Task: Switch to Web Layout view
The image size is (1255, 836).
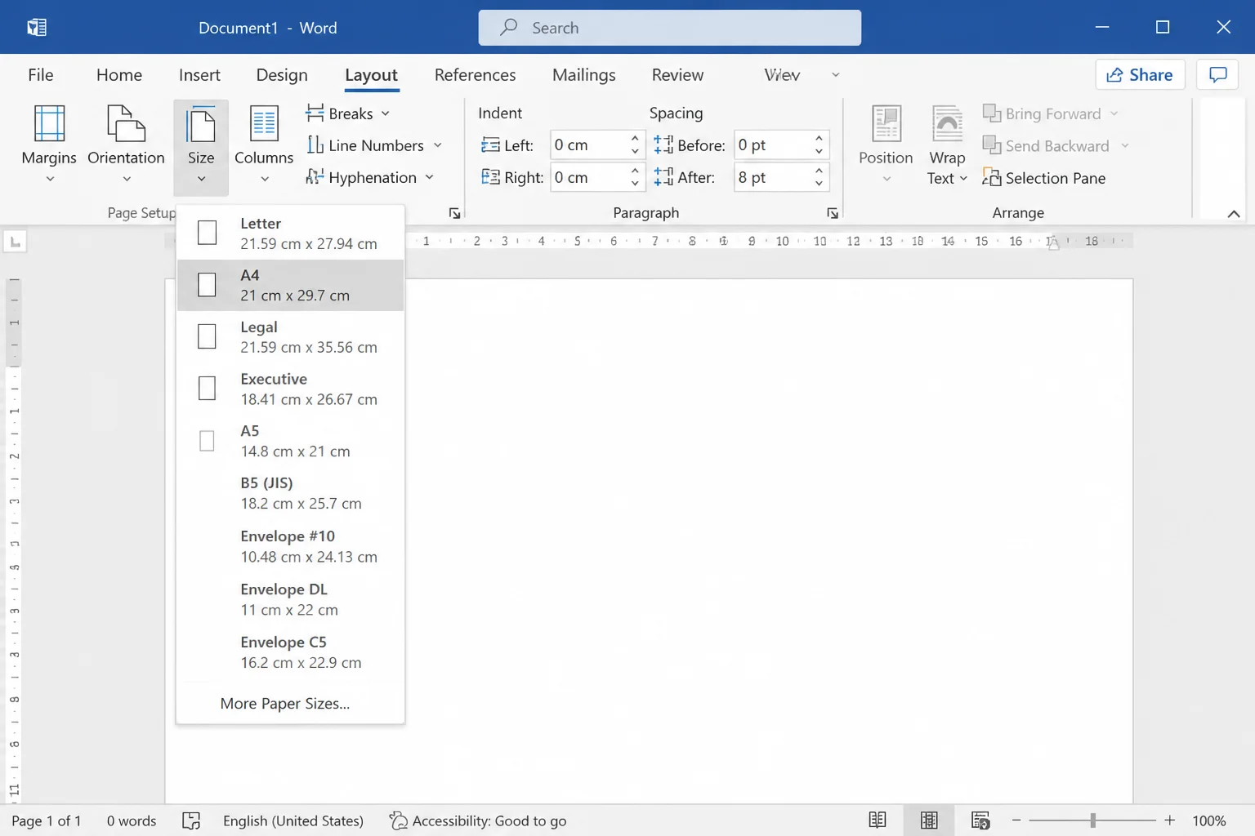Action: [x=980, y=820]
